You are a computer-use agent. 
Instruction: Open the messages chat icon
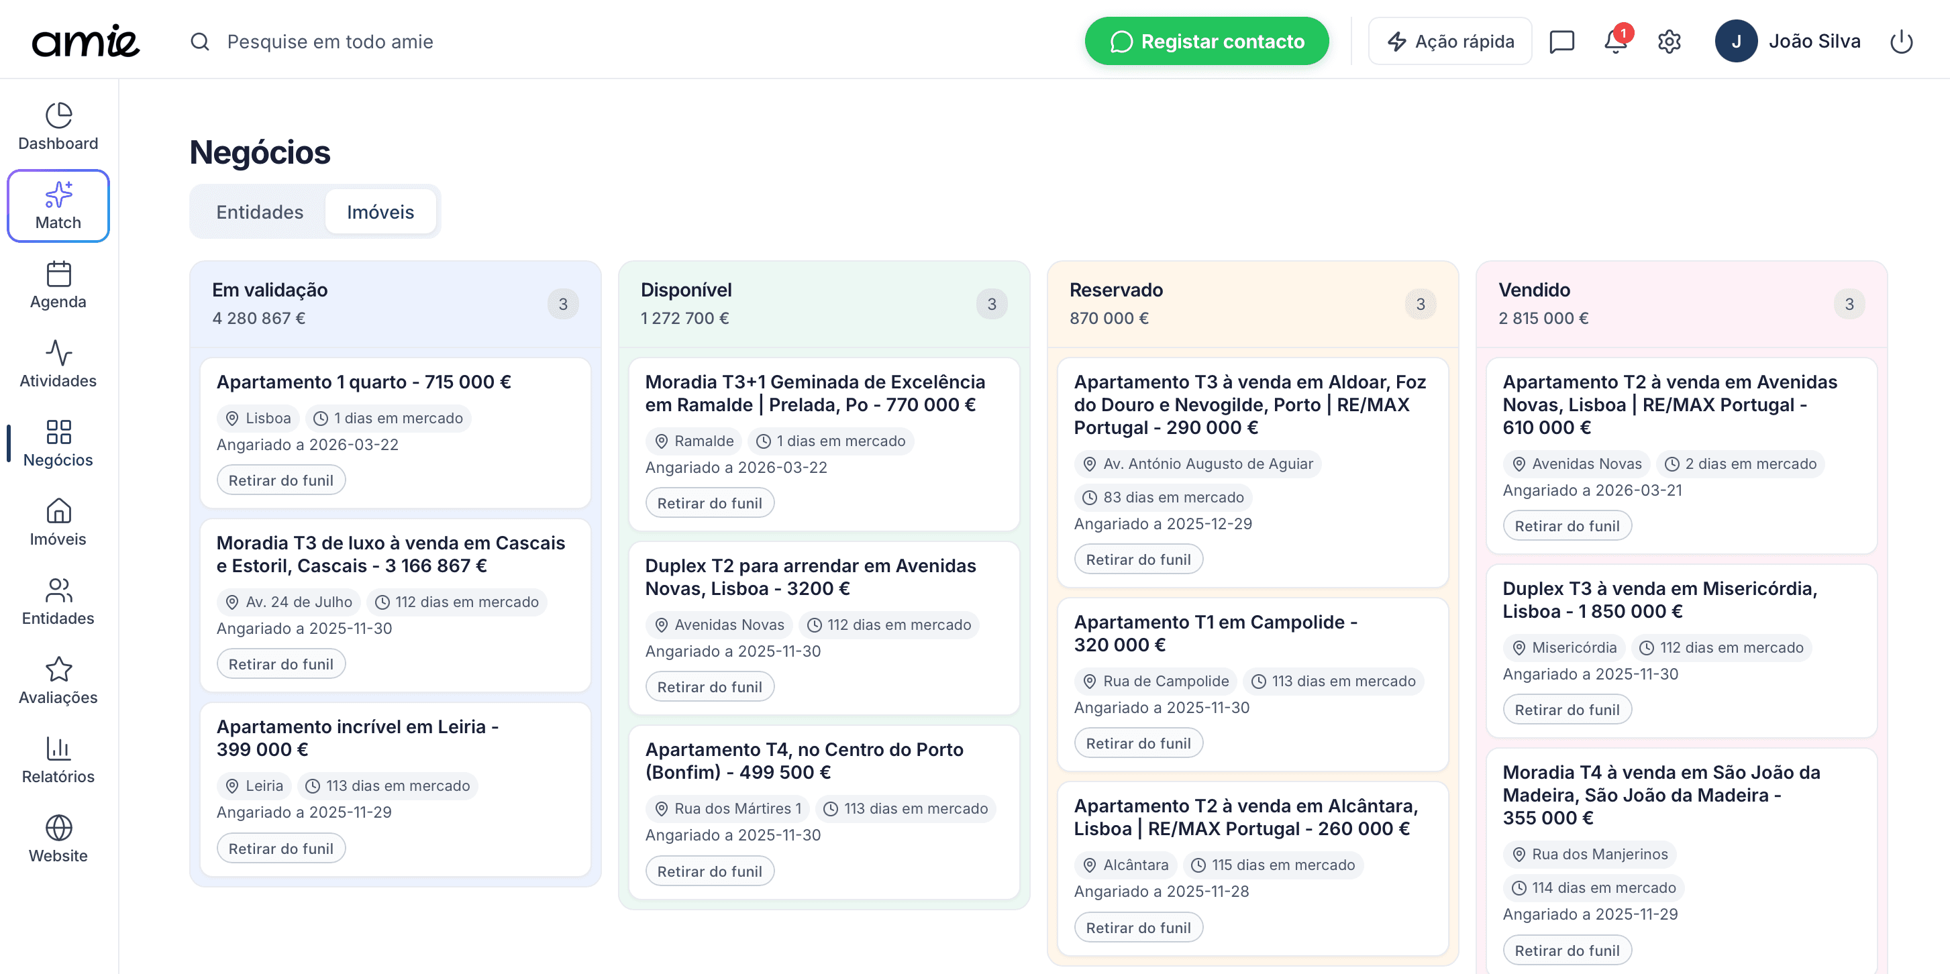tap(1561, 41)
